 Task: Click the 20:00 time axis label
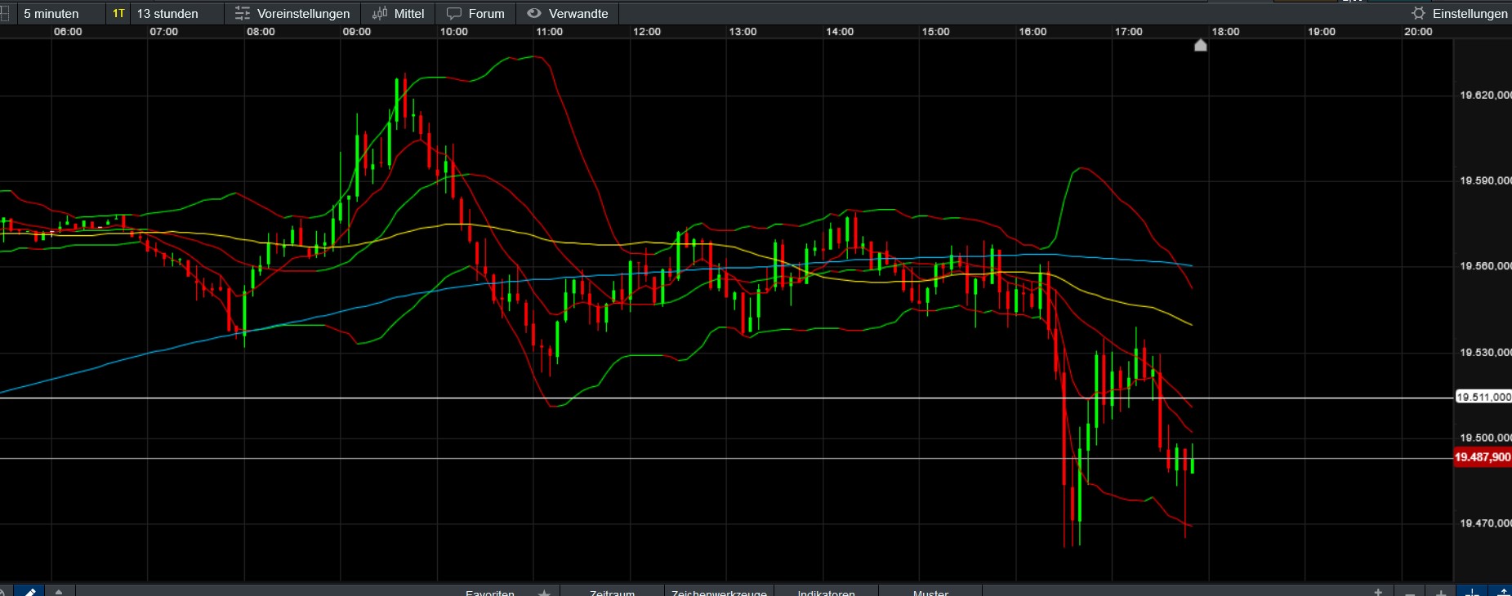(1418, 32)
